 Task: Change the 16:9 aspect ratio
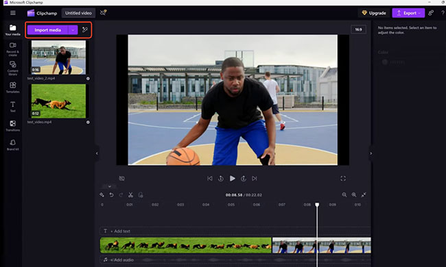click(358, 29)
